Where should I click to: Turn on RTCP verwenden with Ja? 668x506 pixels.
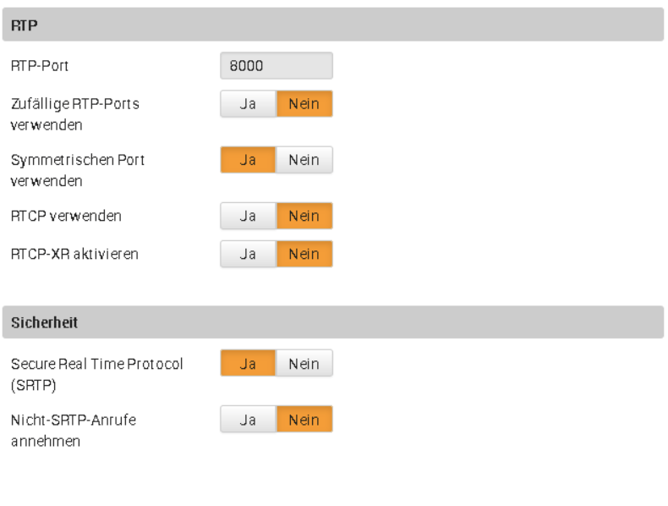coord(248,216)
